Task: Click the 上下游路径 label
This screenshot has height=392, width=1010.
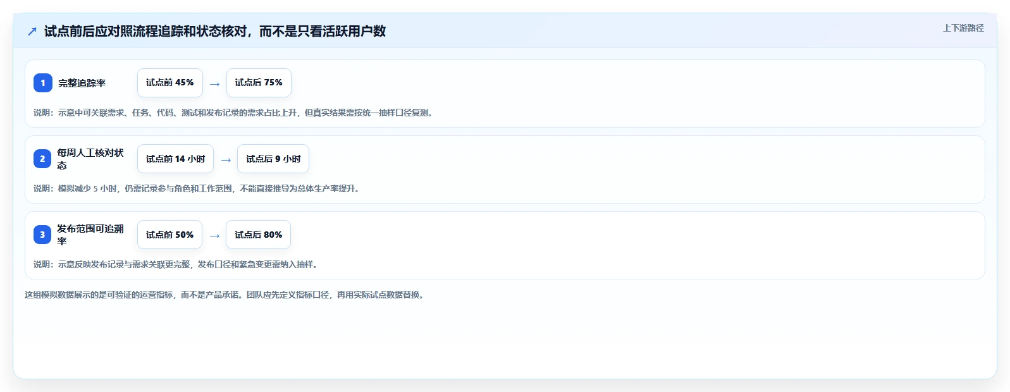Action: click(x=963, y=28)
